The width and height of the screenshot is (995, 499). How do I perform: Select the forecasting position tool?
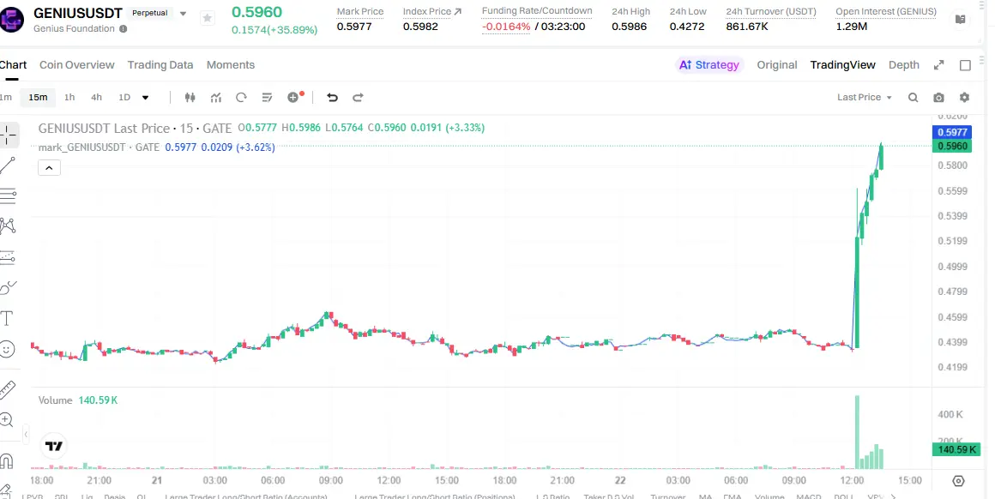tap(8, 257)
